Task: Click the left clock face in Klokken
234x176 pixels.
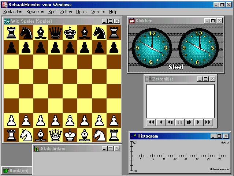Action: (152, 48)
